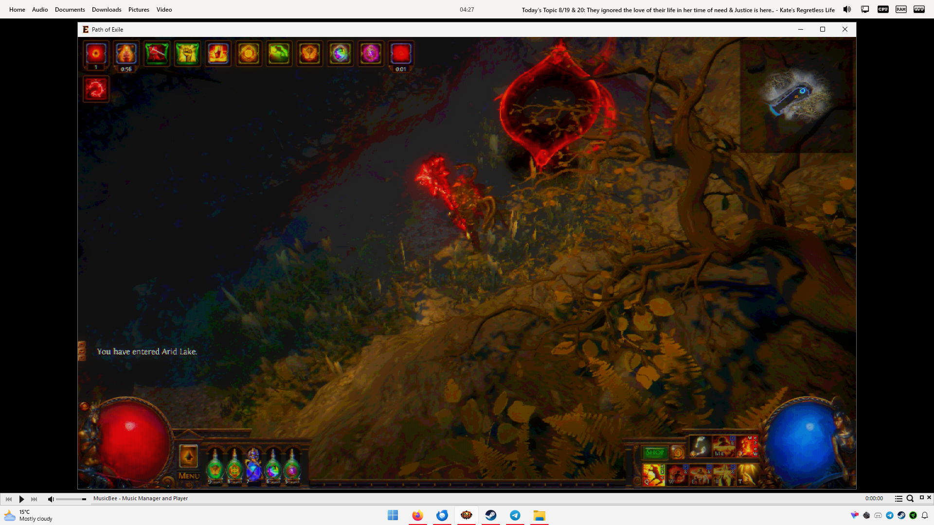Open the Windows Start button
Viewport: 934px width, 525px height.
point(393,515)
